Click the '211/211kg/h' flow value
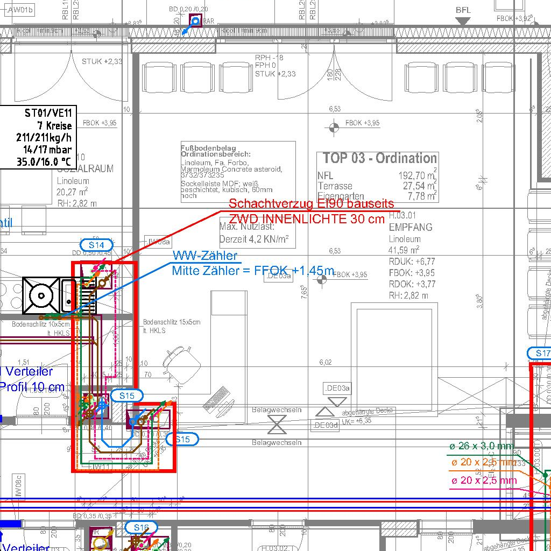551x551 pixels. coord(44,137)
